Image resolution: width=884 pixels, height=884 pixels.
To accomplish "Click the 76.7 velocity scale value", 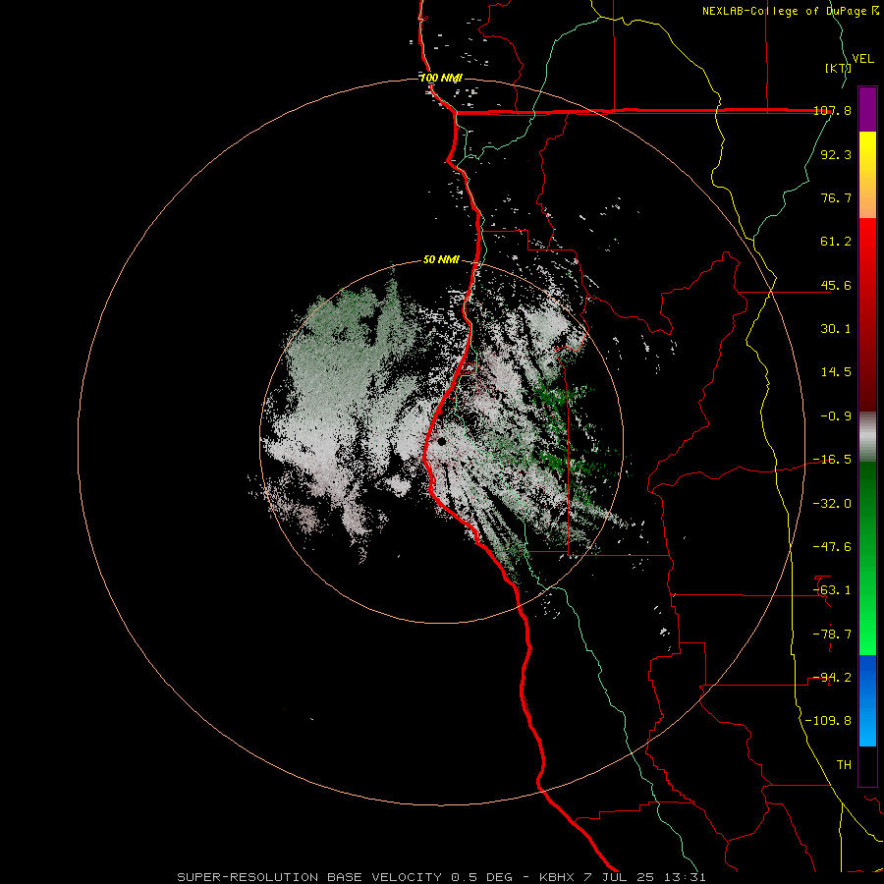I will pos(836,197).
